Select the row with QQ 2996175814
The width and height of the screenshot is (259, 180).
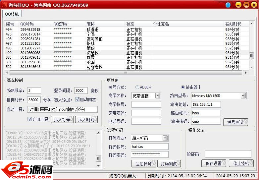(127, 34)
